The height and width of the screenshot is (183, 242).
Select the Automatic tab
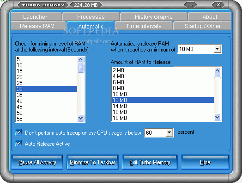91,26
